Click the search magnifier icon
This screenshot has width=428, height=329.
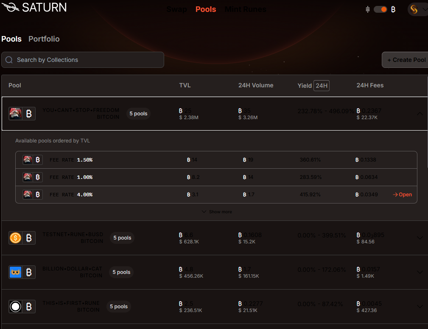coord(9,60)
